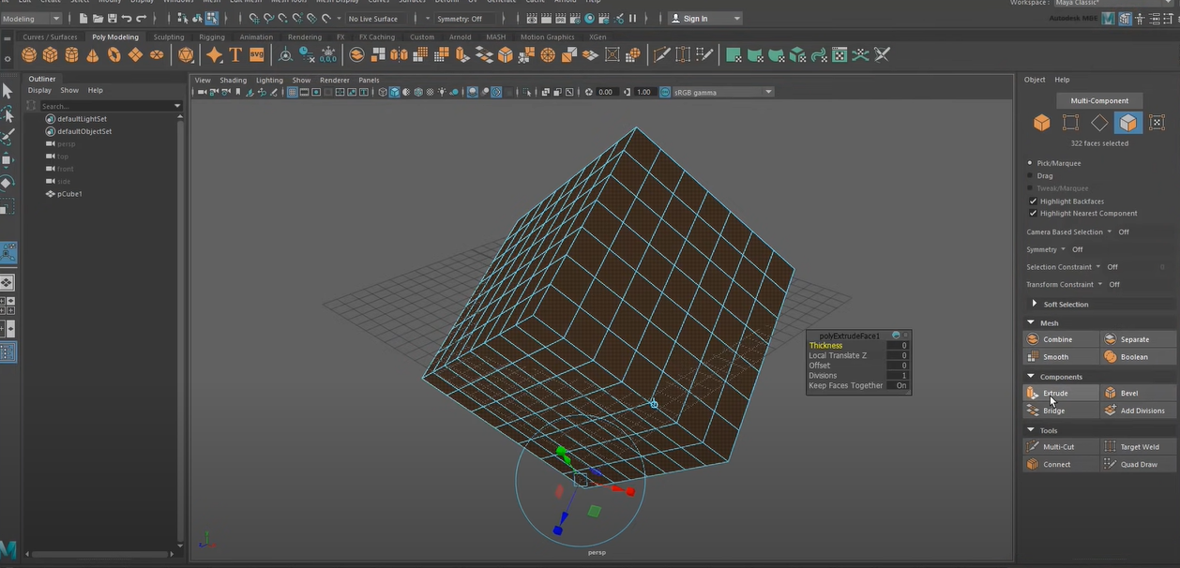Click the Combine button

coord(1061,339)
